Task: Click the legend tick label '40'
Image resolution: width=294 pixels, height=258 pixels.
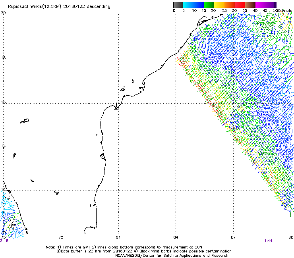Action: point(255,11)
